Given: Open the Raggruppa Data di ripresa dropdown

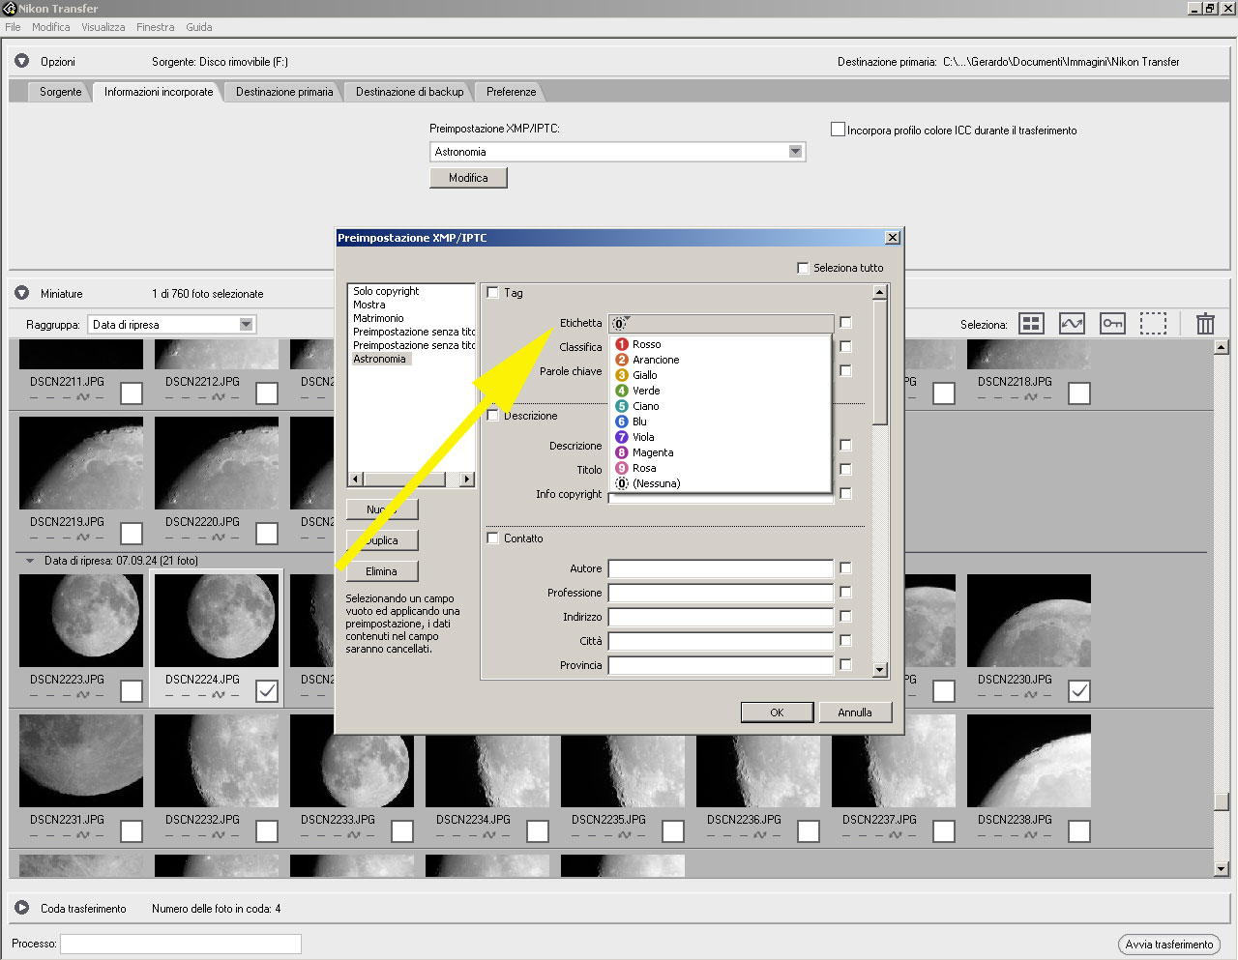Looking at the screenshot, I should [x=247, y=325].
